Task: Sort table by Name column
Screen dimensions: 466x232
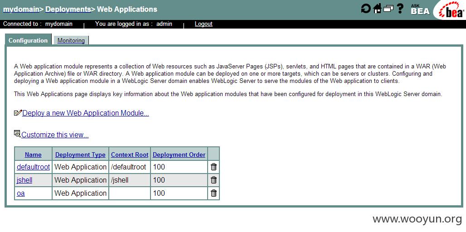Action: [33, 155]
